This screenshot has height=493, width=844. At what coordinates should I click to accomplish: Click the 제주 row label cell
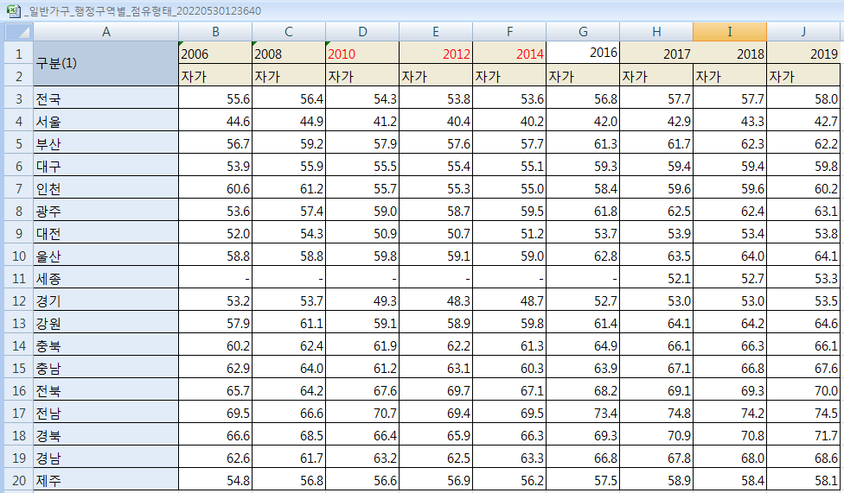(105, 481)
